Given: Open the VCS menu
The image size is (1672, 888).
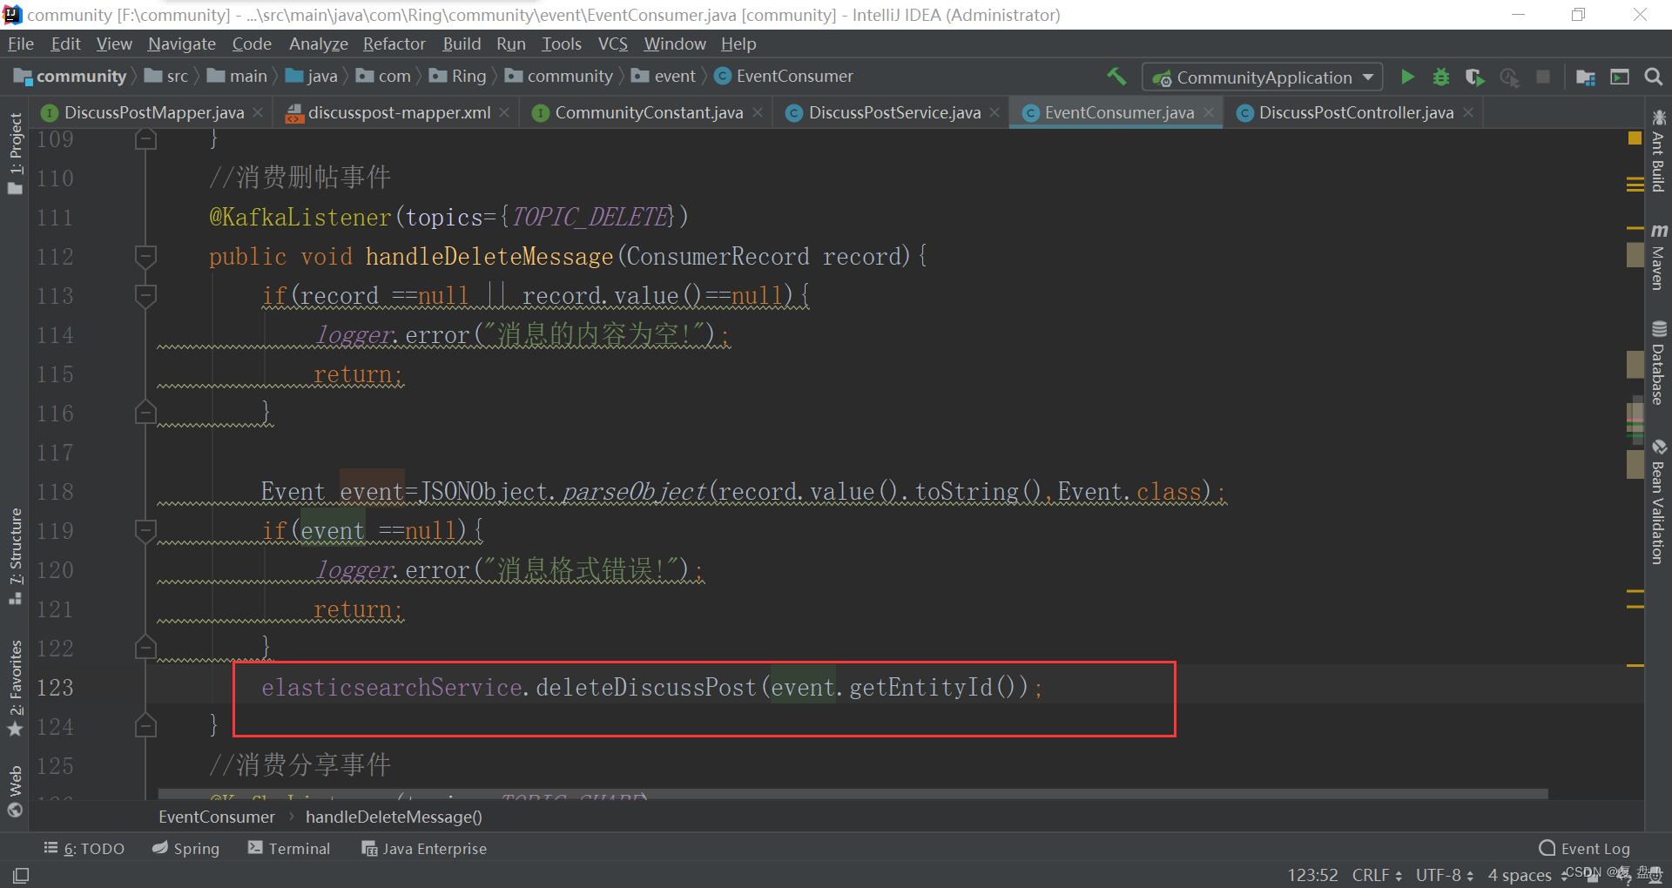Looking at the screenshot, I should click(612, 44).
